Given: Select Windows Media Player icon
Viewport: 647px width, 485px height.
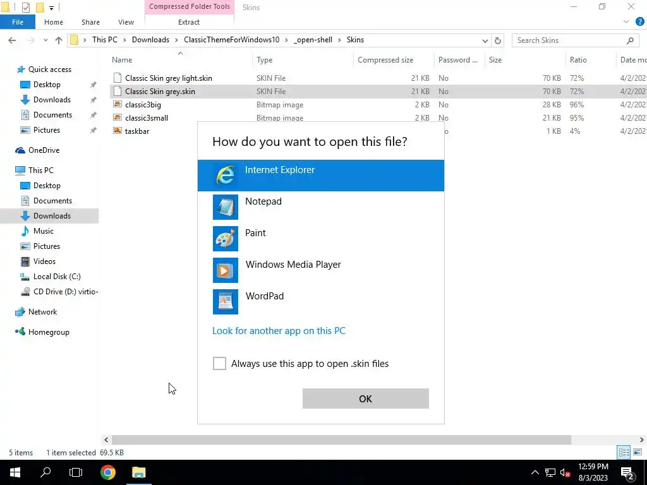Looking at the screenshot, I should (x=226, y=270).
